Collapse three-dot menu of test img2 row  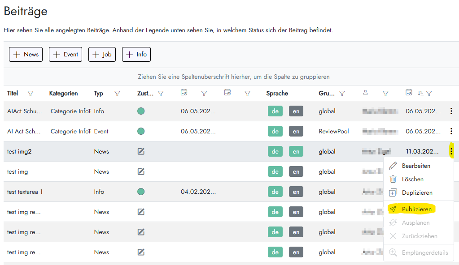tap(451, 151)
